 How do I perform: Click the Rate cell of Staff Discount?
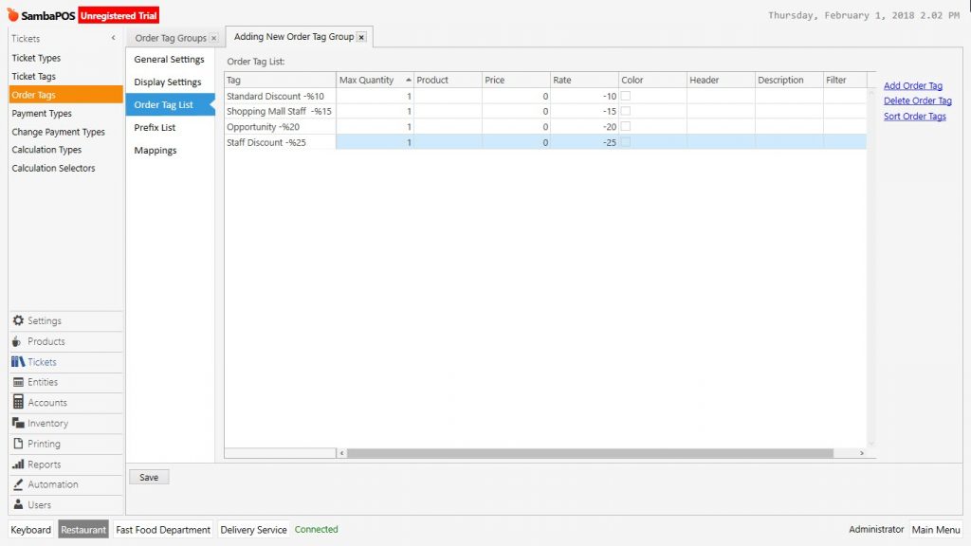click(584, 142)
